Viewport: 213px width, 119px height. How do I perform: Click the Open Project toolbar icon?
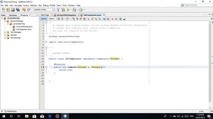point(13,10)
